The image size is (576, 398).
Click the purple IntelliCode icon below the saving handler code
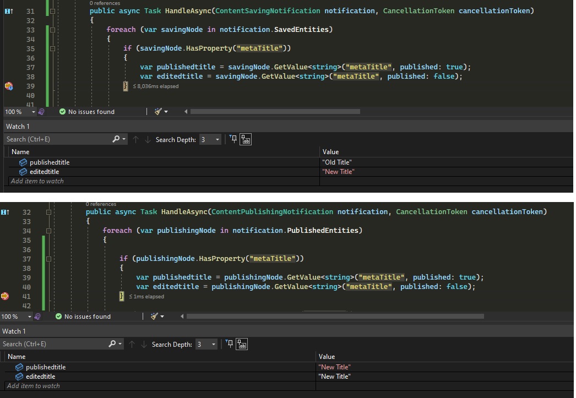[41, 112]
